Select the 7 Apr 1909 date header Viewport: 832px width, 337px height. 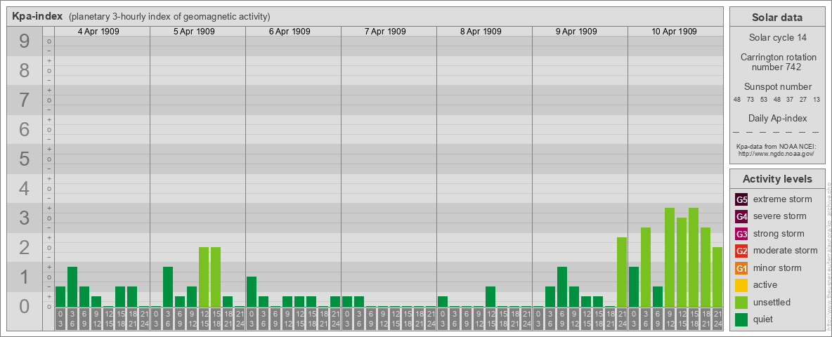(384, 32)
